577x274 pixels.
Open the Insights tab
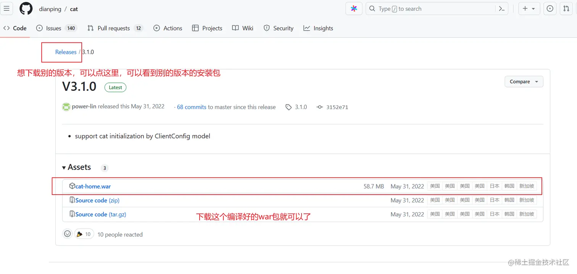[318, 28]
